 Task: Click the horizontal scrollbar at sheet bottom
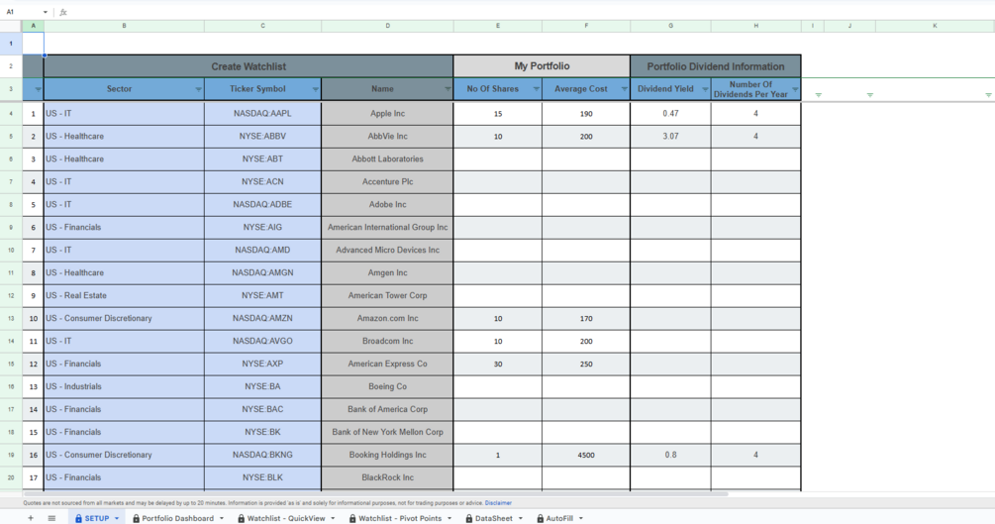(375, 494)
